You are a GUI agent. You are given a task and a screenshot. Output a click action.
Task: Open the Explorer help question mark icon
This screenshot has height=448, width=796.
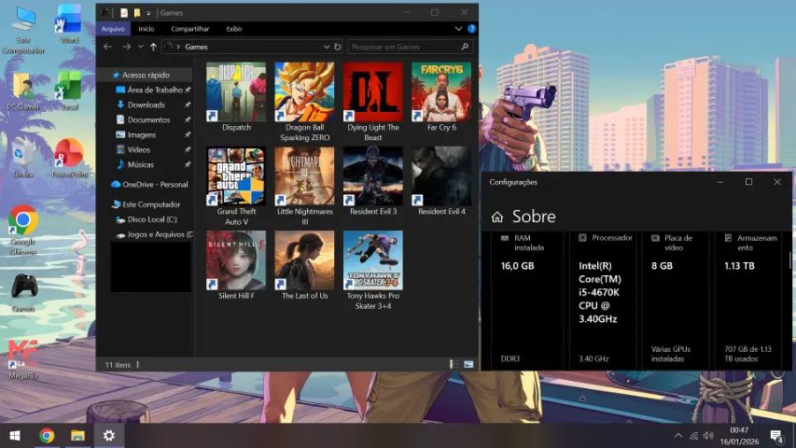click(471, 29)
